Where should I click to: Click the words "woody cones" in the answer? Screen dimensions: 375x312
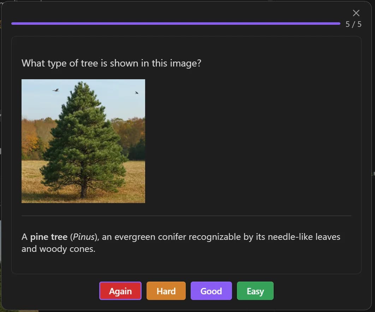[67, 249]
